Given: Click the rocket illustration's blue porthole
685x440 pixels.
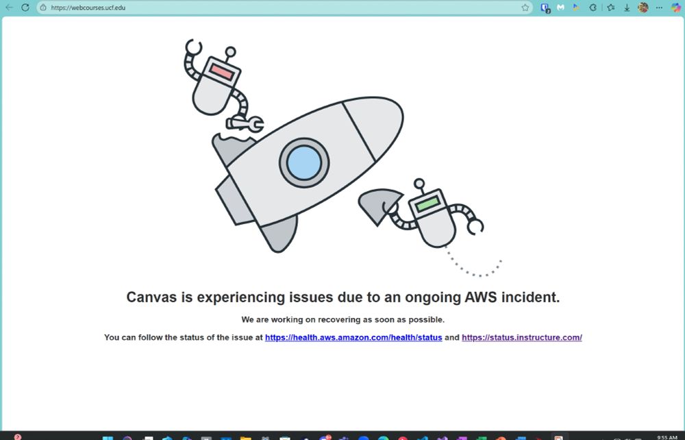Looking at the screenshot, I should [304, 162].
